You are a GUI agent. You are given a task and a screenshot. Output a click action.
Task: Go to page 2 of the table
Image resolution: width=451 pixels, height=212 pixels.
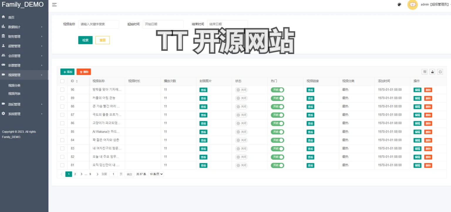75,174
